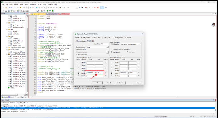Click the Navigate Backwards blue arrow
Image resolution: width=218 pixels, height=118 pixels.
pos(30,8)
